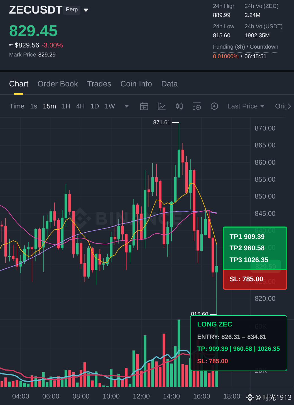Image resolution: width=294 pixels, height=405 pixels.
Task: Select the 1s chart interval
Action: 34,106
